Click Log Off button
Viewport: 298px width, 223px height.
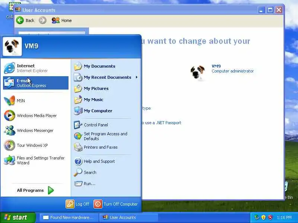pos(77,204)
